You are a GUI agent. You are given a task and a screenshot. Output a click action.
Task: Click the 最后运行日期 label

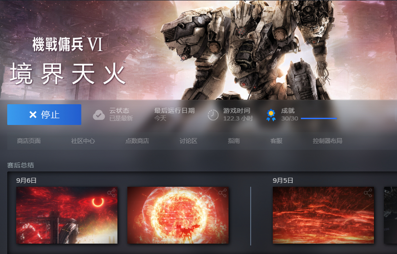click(174, 111)
